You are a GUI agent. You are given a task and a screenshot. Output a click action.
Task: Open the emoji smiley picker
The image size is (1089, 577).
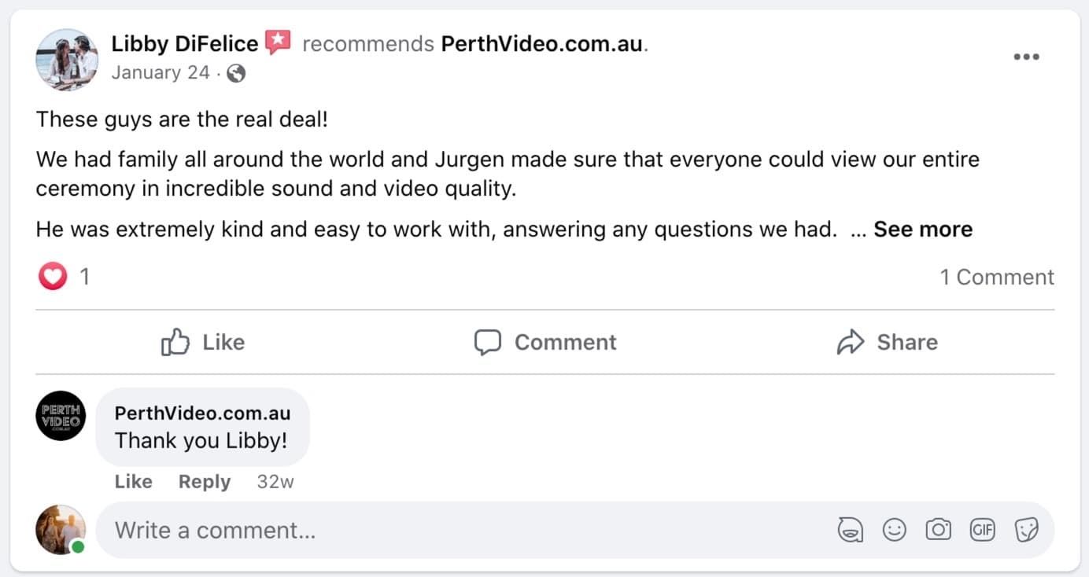coord(895,531)
